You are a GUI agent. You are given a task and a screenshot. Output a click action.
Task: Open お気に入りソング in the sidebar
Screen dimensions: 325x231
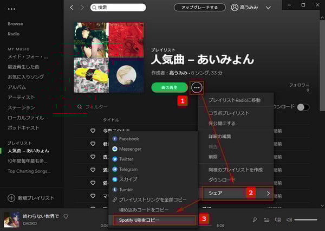[x=25, y=77]
